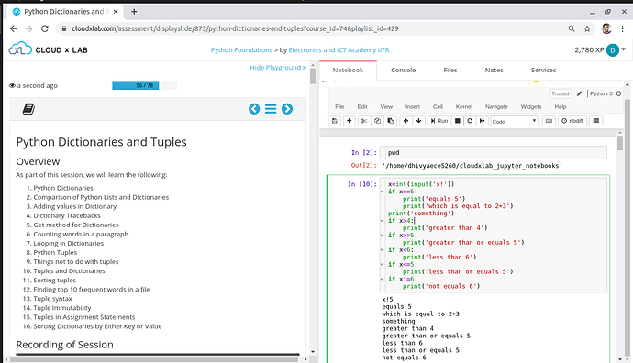633x363 pixels.
Task: Open the browser zoom magnifier icon
Action: click(572, 28)
